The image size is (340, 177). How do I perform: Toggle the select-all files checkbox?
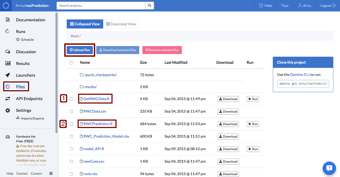pos(71,63)
